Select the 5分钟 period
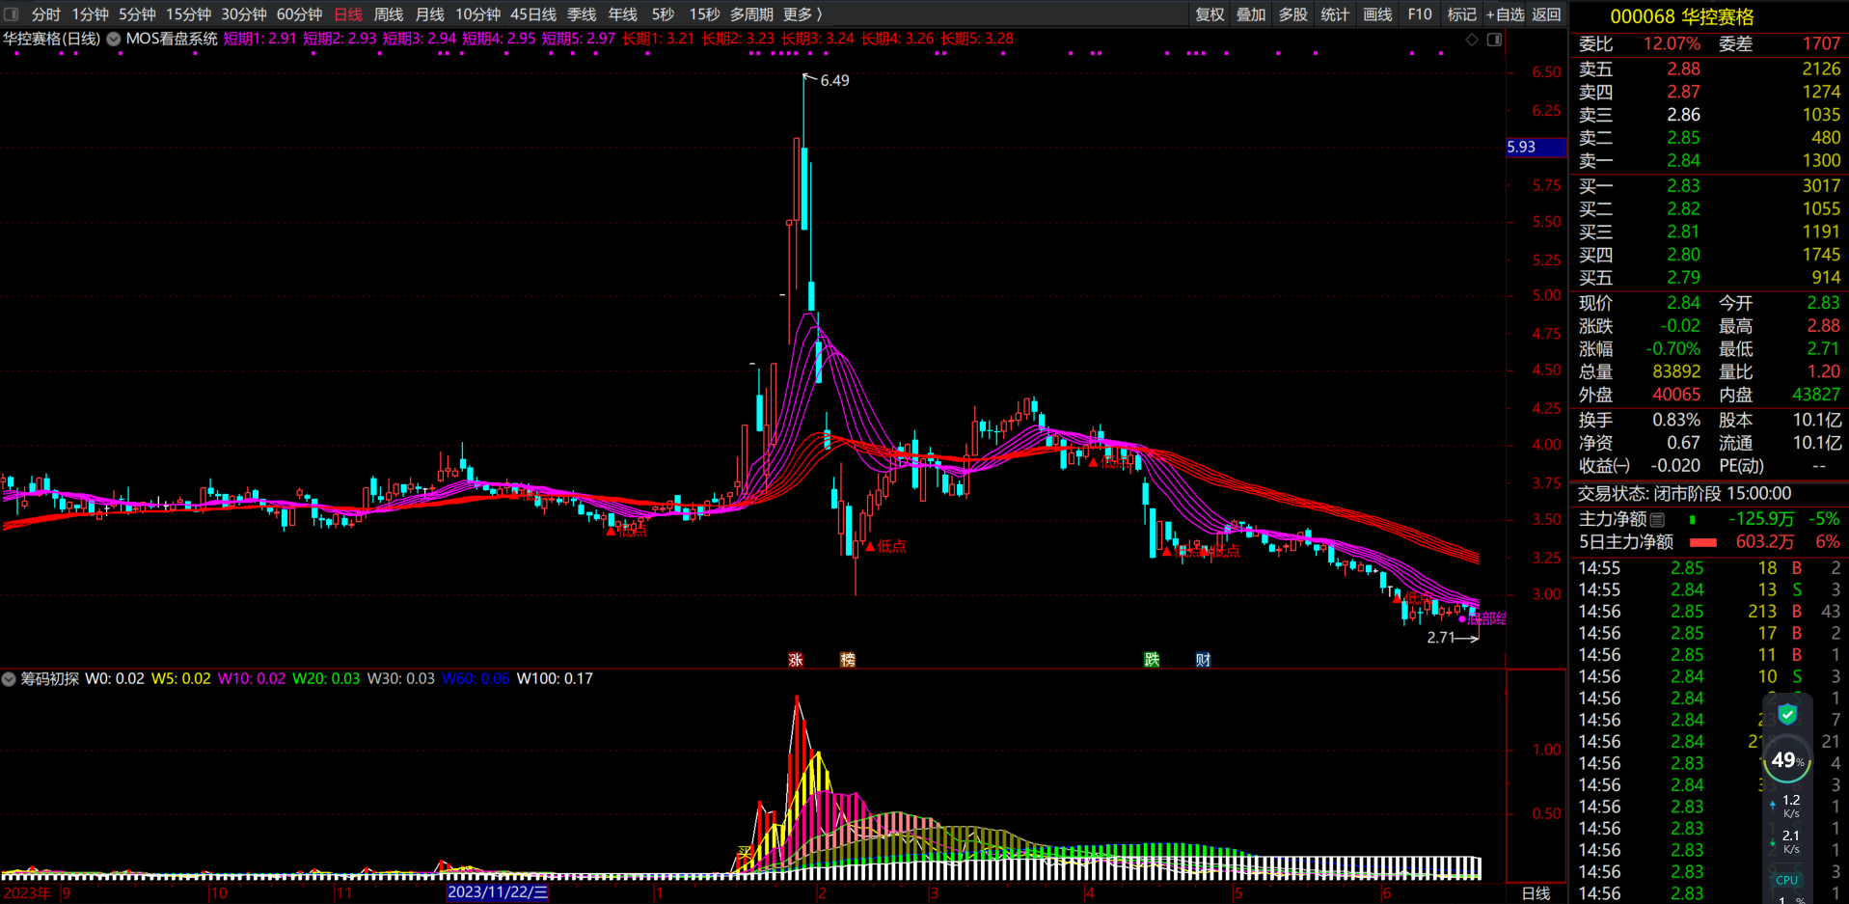Image resolution: width=1849 pixels, height=904 pixels. click(137, 14)
